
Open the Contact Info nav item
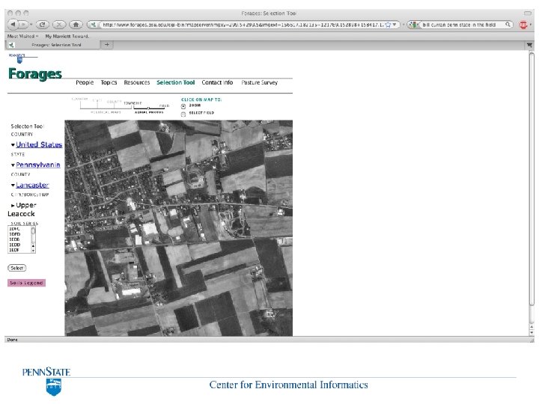click(x=217, y=82)
